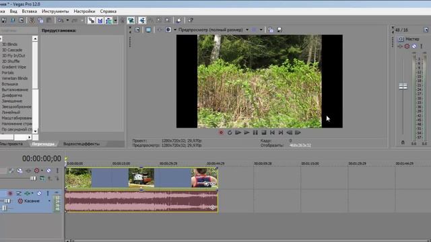Select the Selection Edit tool in toolbar

159,20
